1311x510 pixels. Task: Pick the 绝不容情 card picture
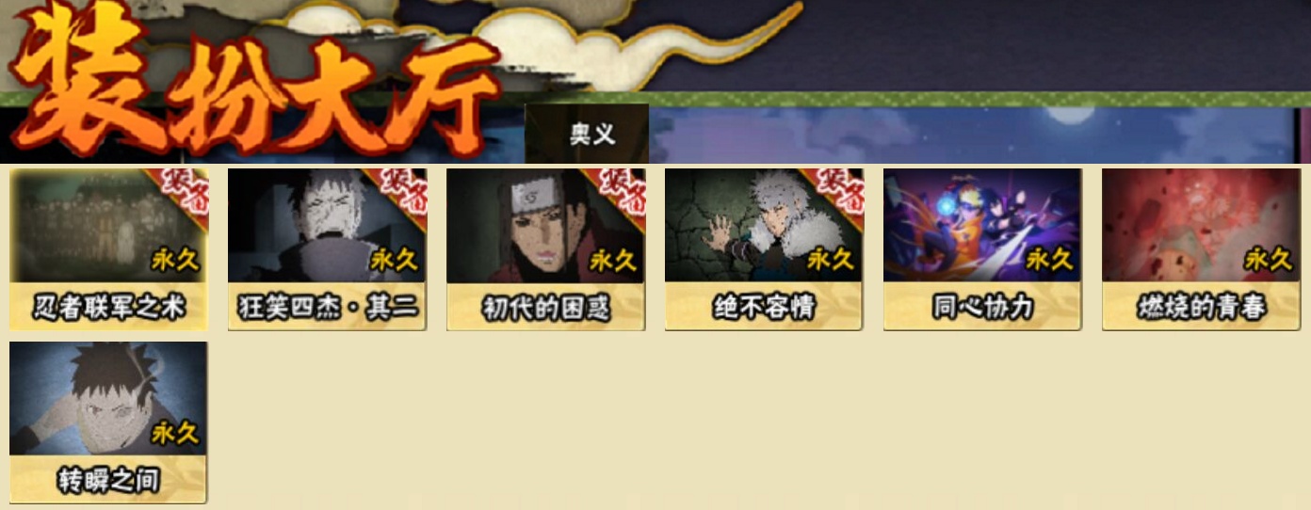(x=764, y=226)
